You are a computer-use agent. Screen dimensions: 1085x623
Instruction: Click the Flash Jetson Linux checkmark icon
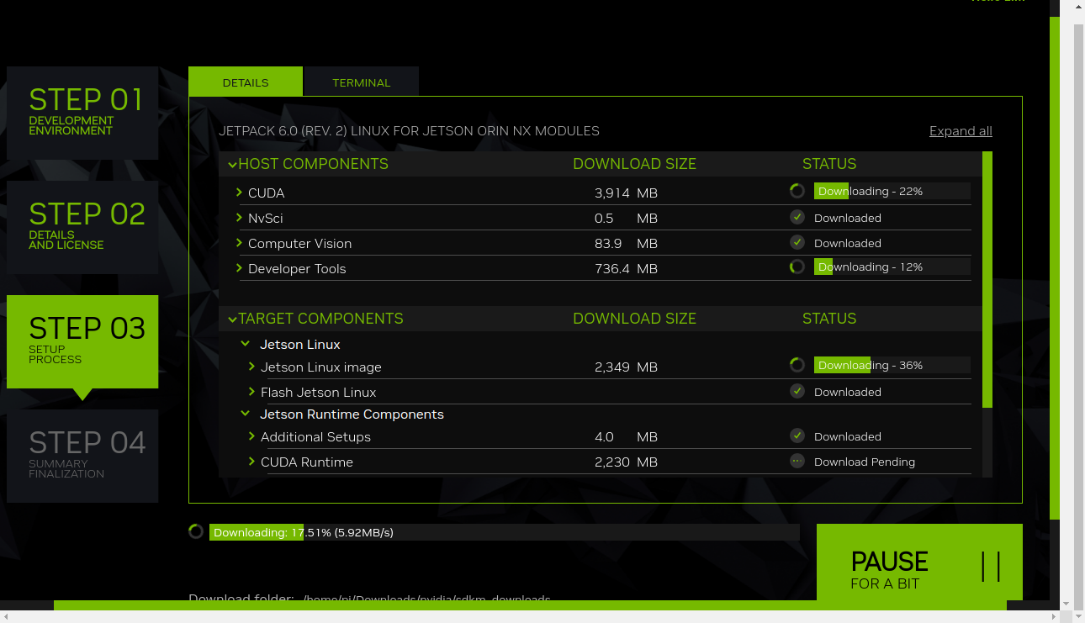coord(797,391)
